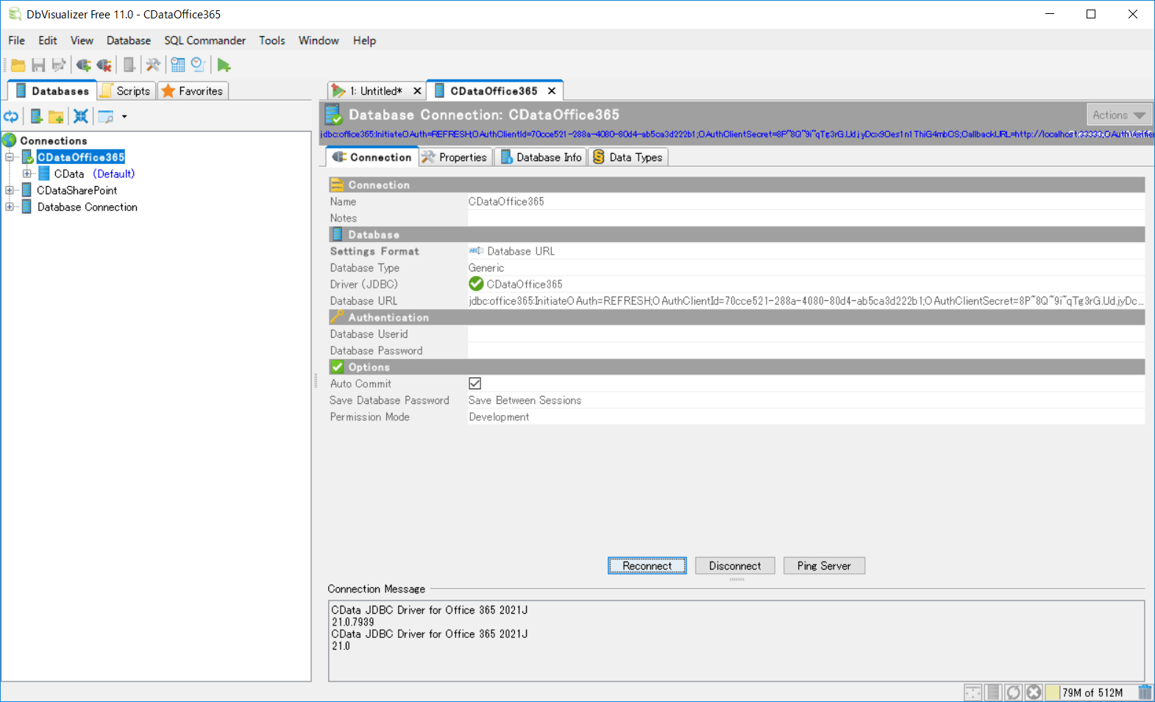1155x702 pixels.
Task: Click the Ping Server button
Action: pos(824,566)
